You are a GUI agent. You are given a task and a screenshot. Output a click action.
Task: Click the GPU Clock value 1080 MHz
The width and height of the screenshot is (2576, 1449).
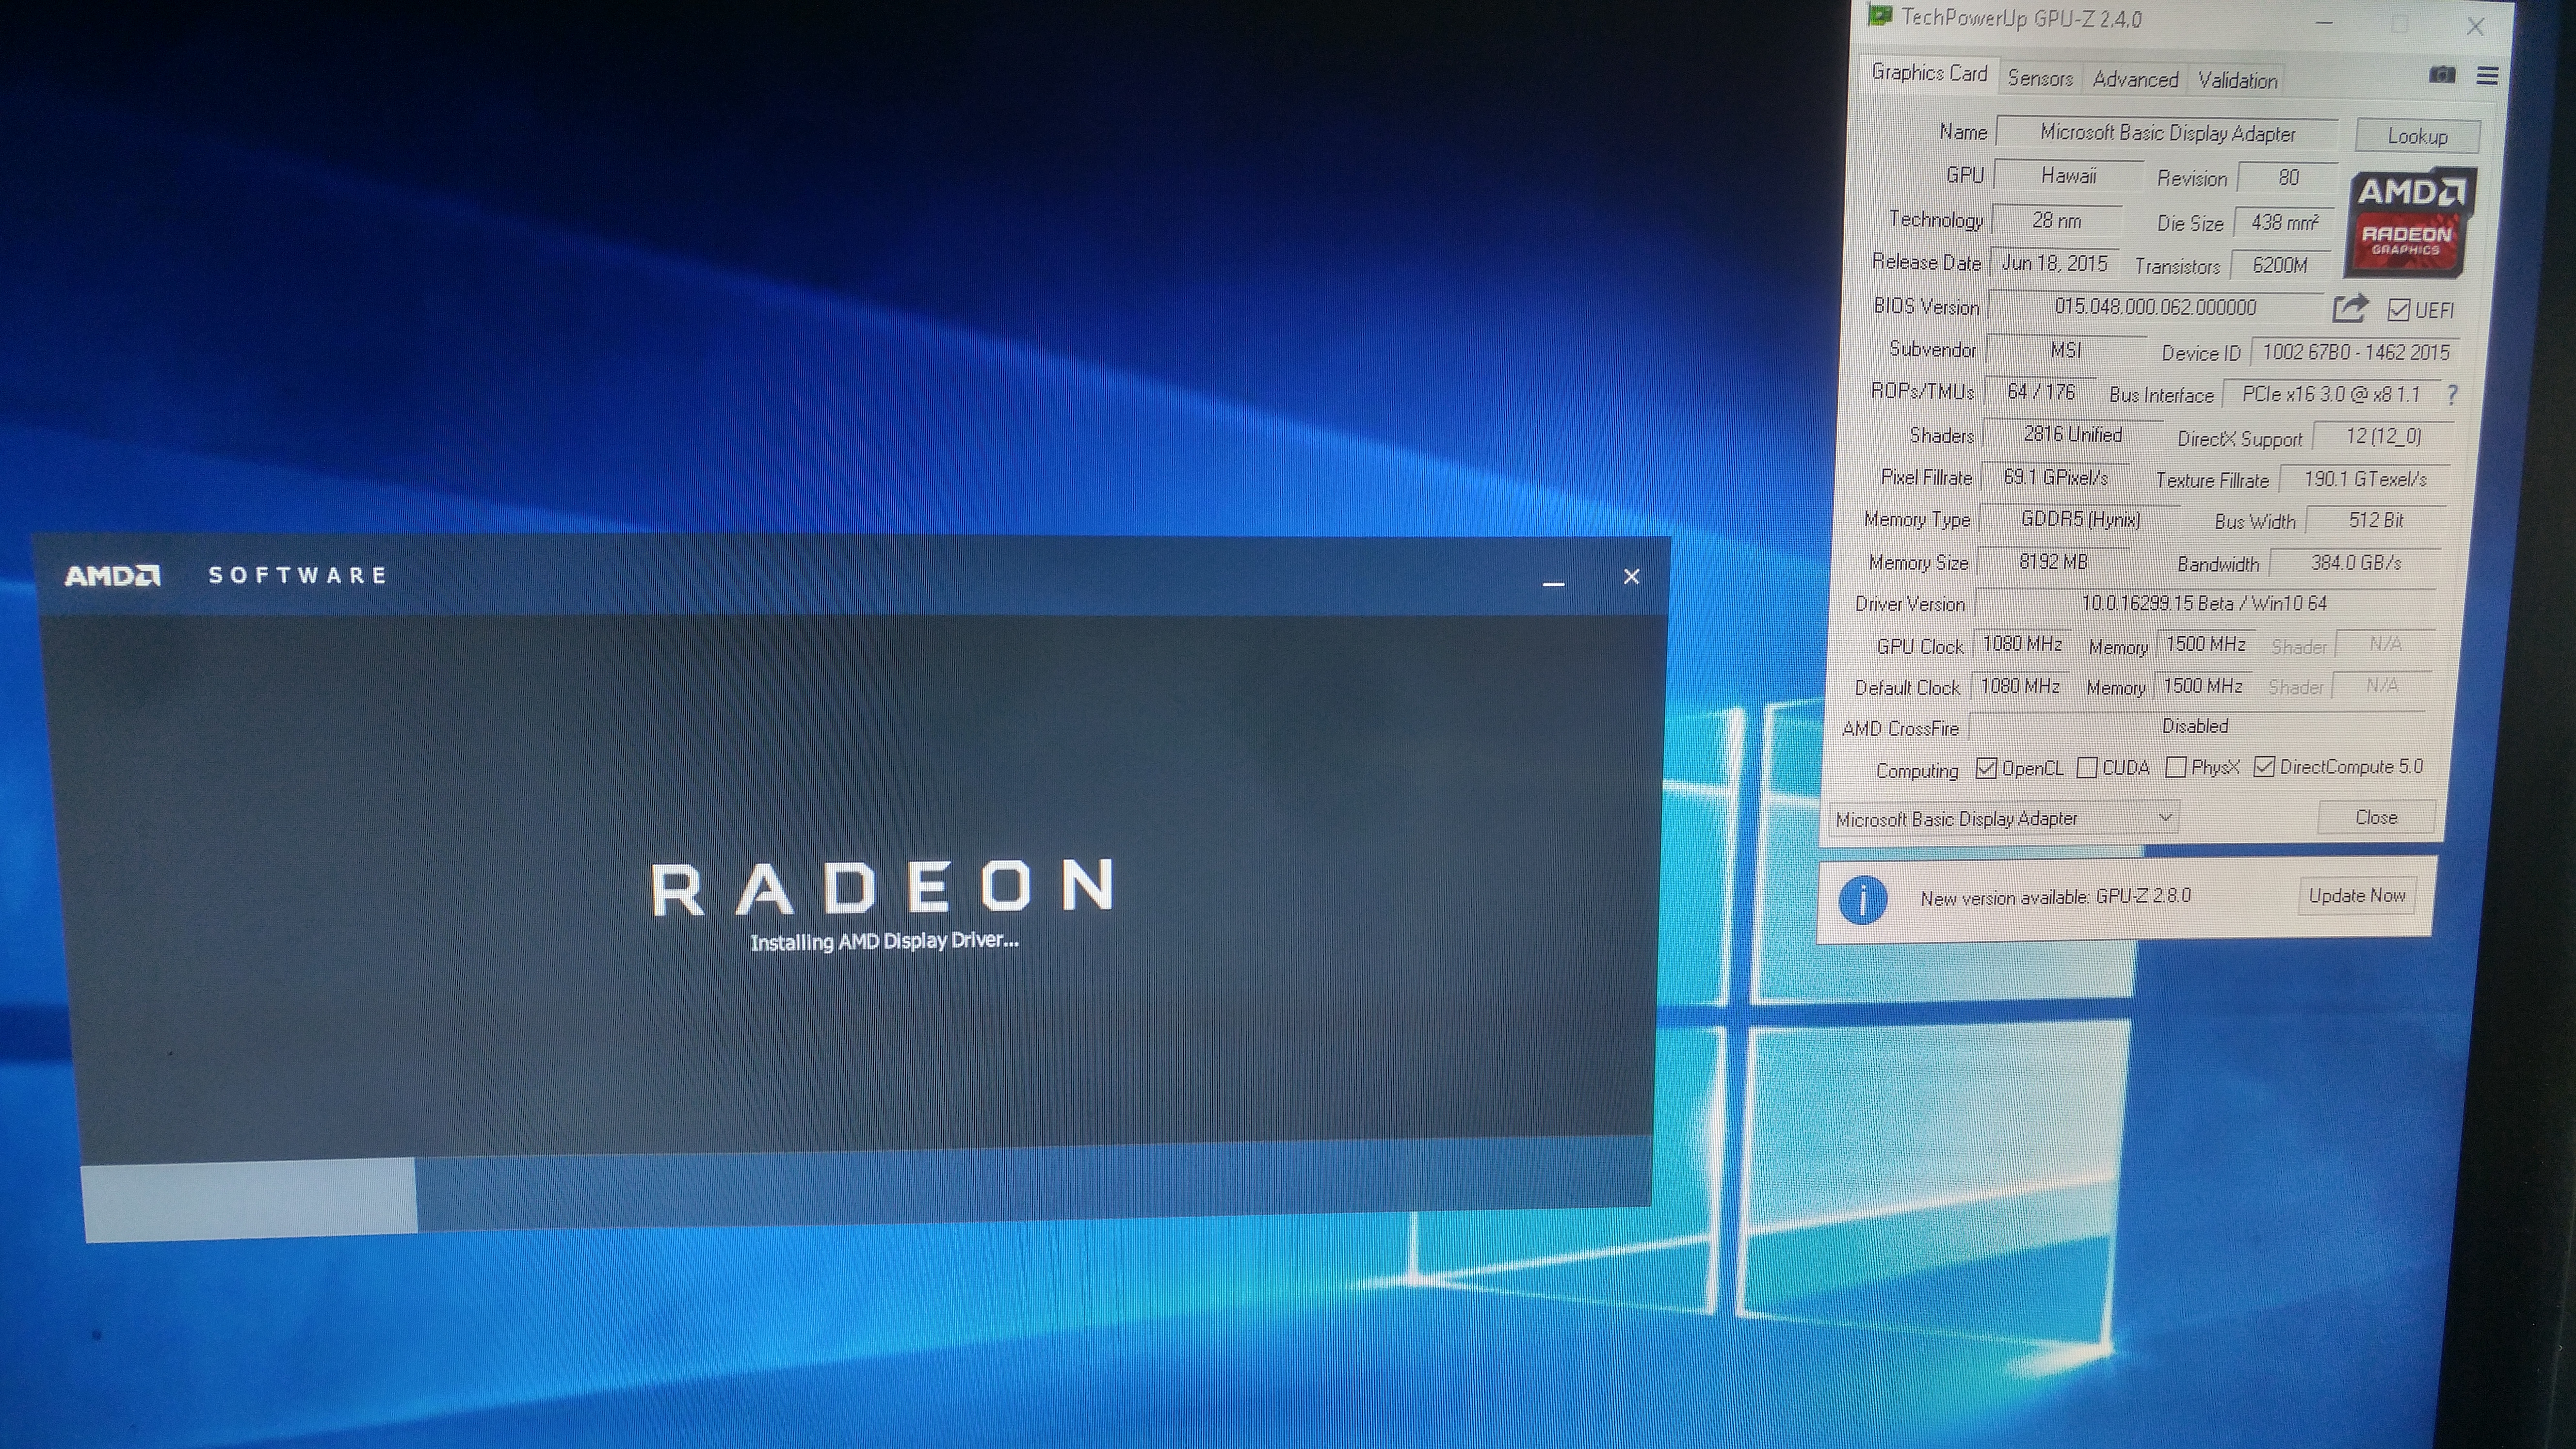[2022, 644]
